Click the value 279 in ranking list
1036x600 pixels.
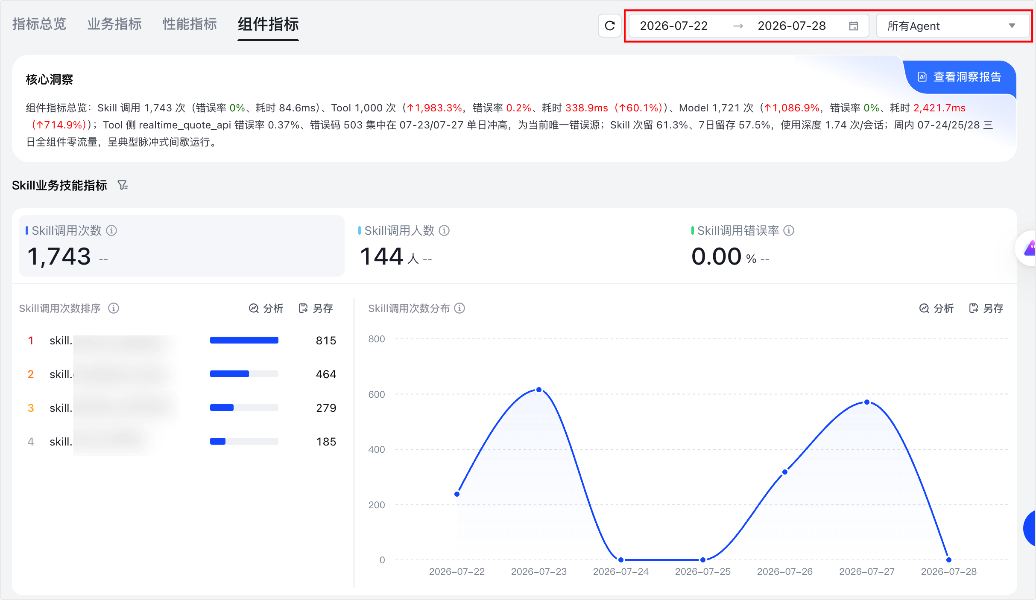pos(326,408)
